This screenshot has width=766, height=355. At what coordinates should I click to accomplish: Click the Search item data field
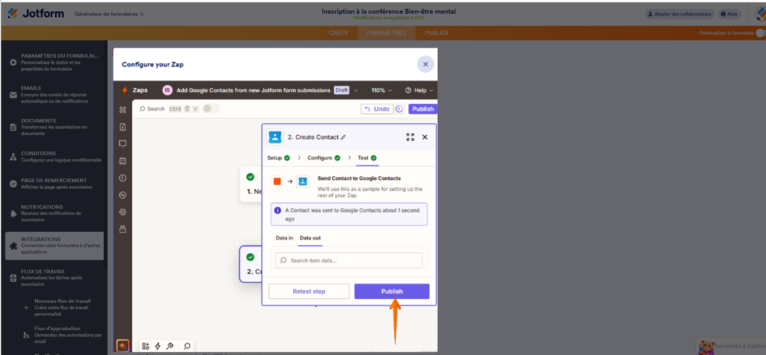[349, 260]
